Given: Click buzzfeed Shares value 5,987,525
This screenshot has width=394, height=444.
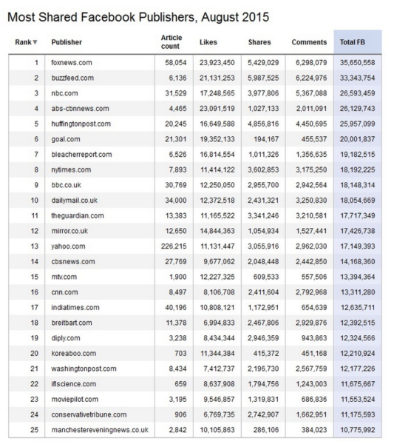Looking at the screenshot, I should (x=263, y=78).
